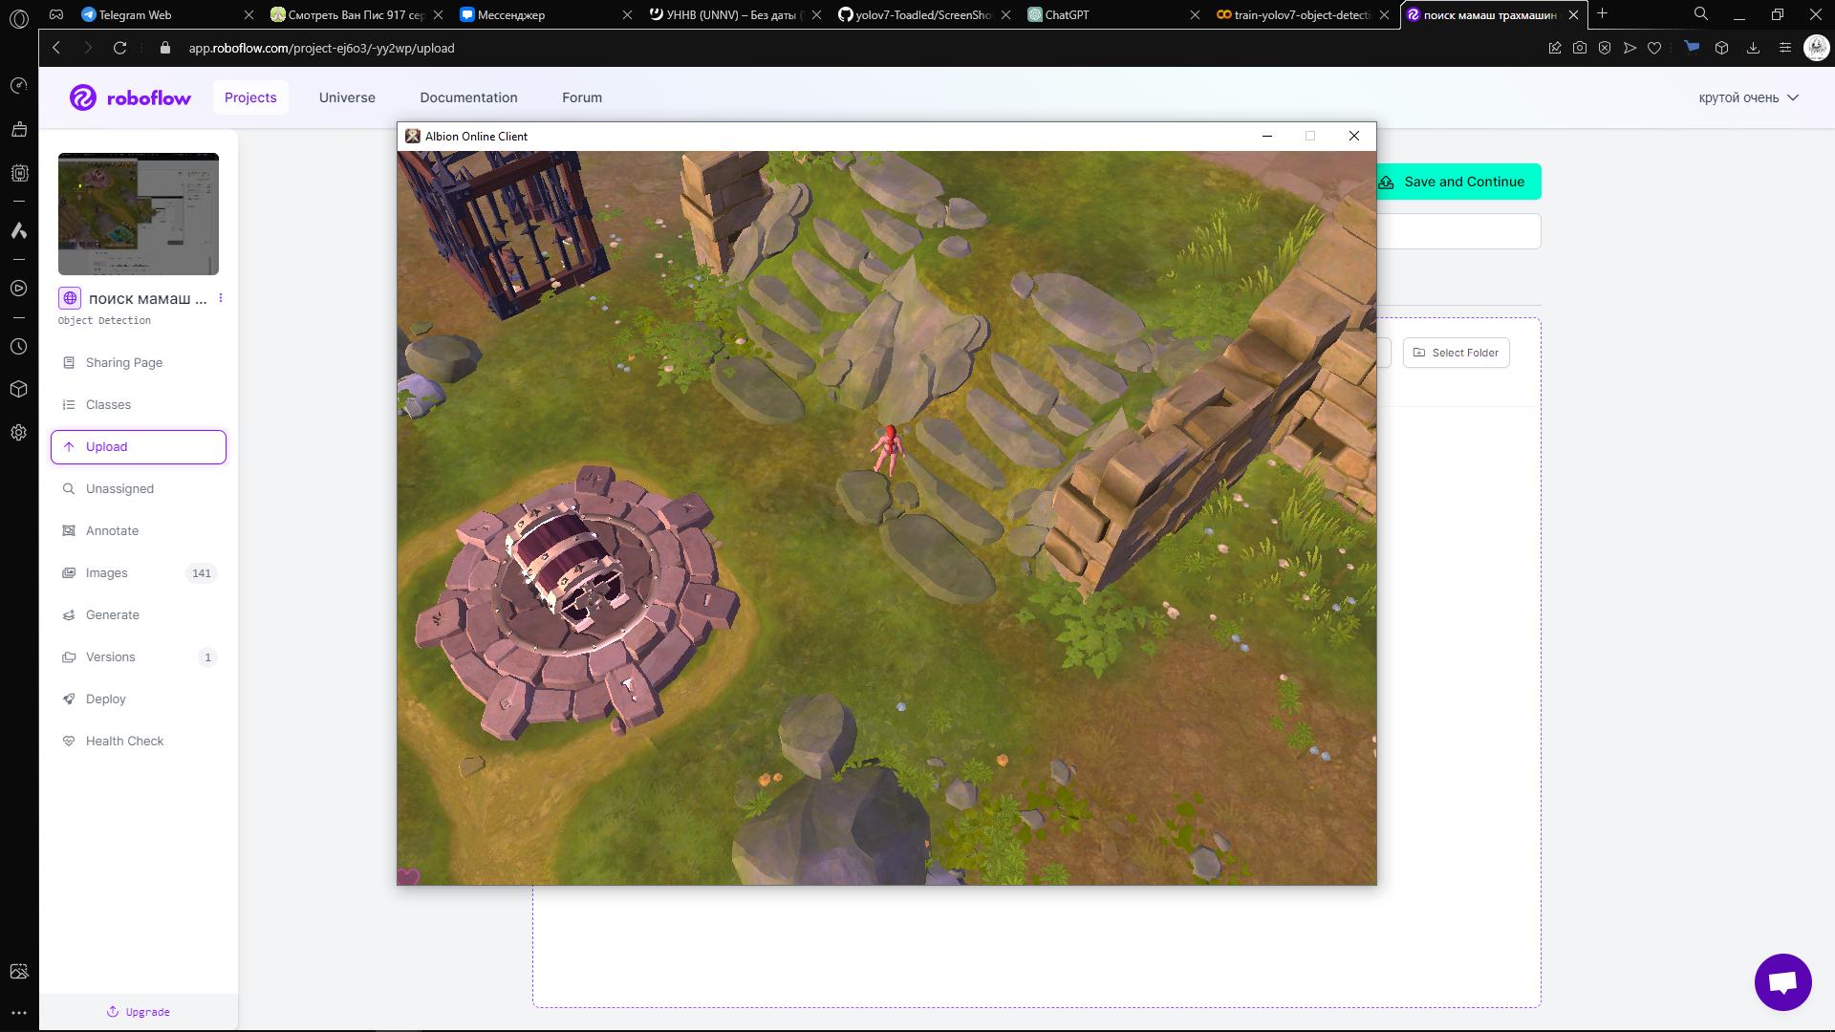Open the Forum nav item
The height and width of the screenshot is (1032, 1835).
pos(582,97)
